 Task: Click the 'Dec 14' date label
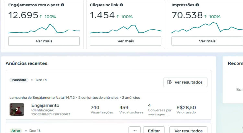pos(41,80)
